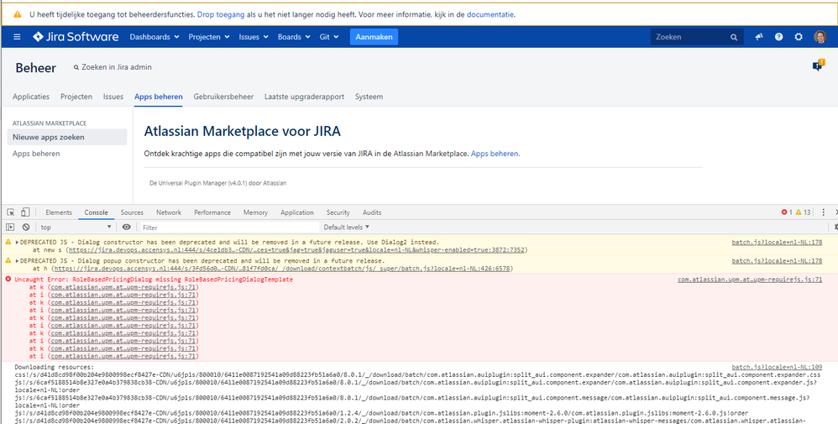Switch to the Projecten admin tab
This screenshot has width=838, height=424.
76,97
